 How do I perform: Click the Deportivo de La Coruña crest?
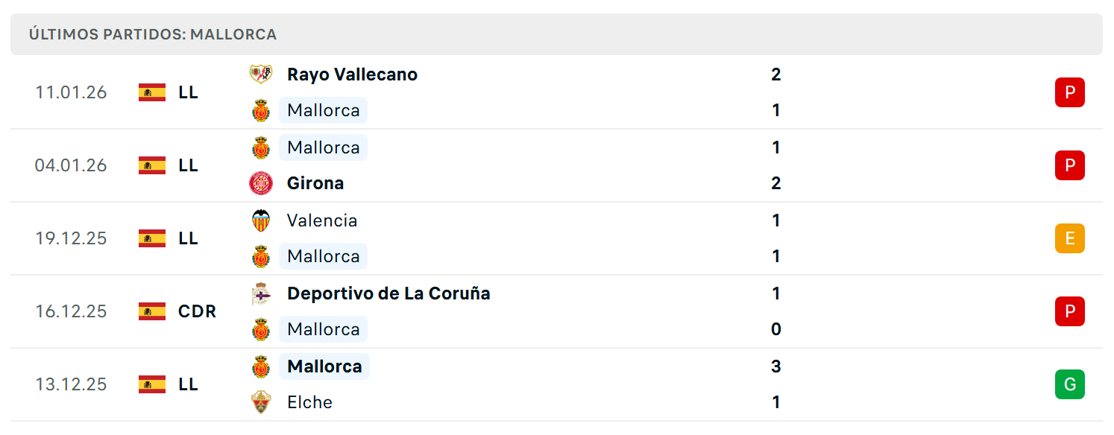click(261, 293)
